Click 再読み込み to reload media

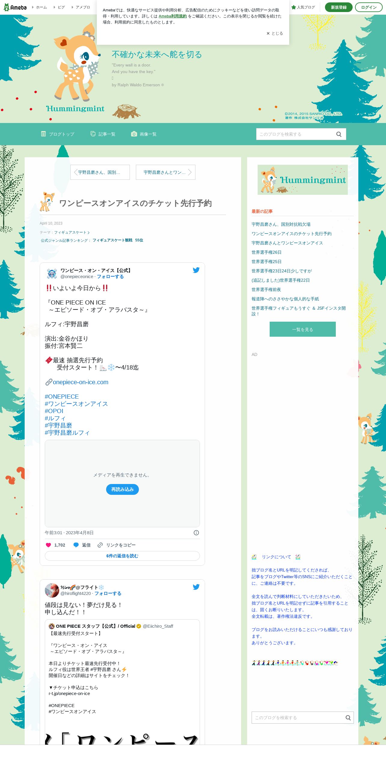click(x=122, y=489)
